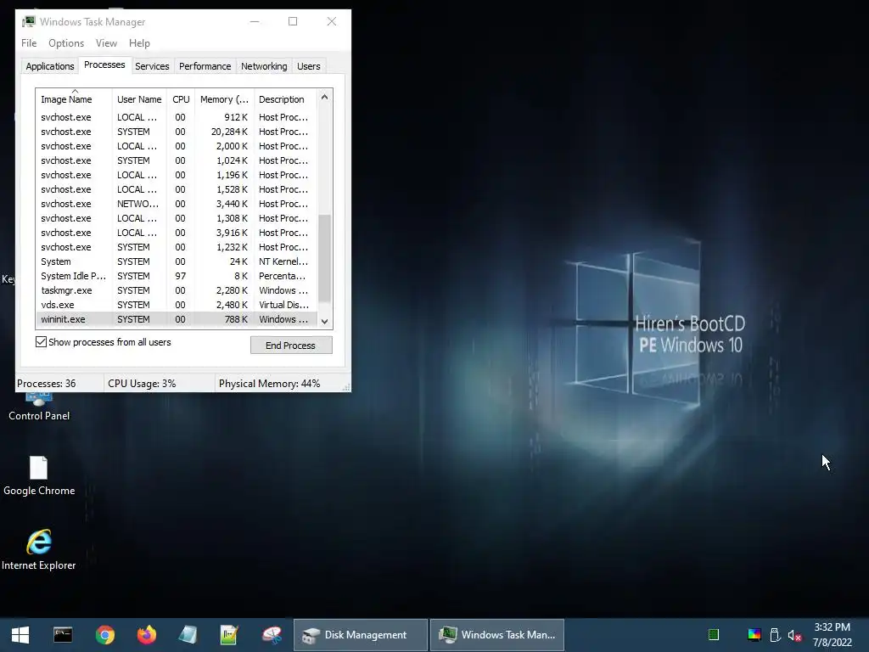Image resolution: width=869 pixels, height=652 pixels.
Task: Select the wininit.exe process row
Action: coord(177,319)
